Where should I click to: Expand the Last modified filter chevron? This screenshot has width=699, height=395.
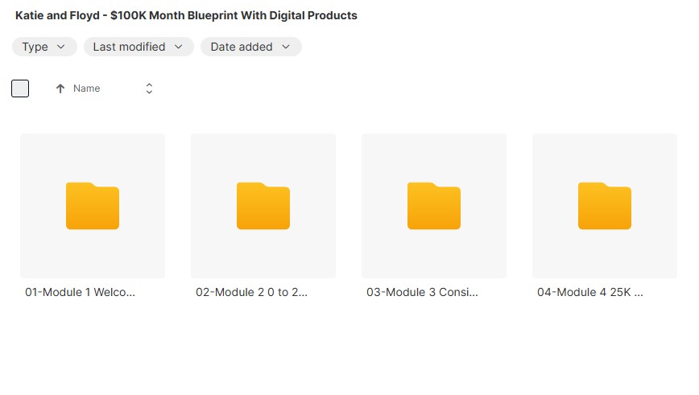(x=179, y=47)
